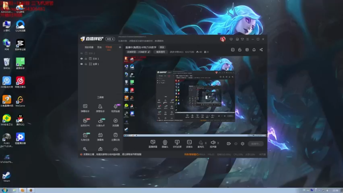
Task: Click the start streaming button at bottom right
Action: click(x=256, y=144)
